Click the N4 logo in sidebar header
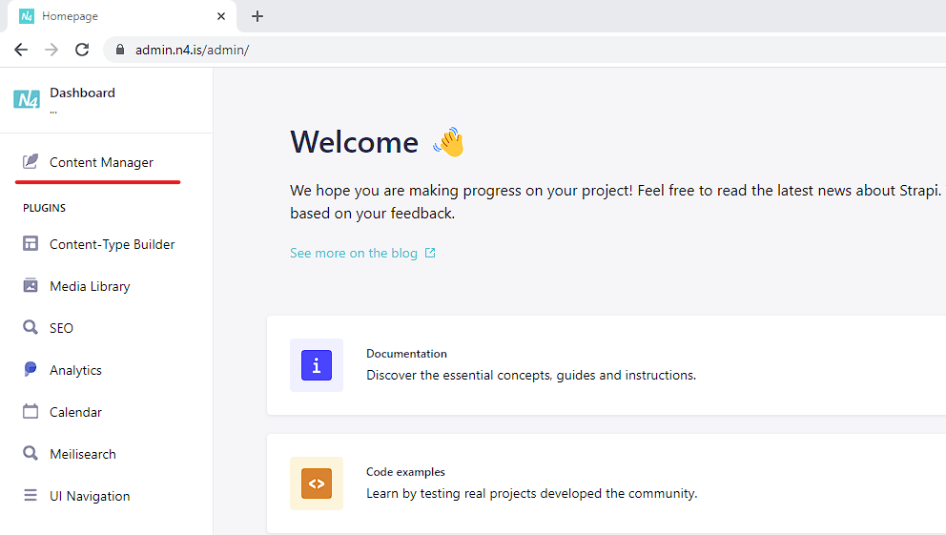The height and width of the screenshot is (535, 946). point(27,99)
